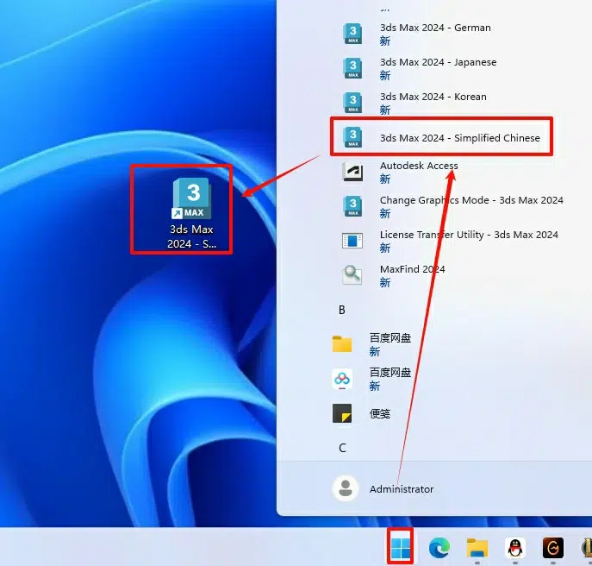The width and height of the screenshot is (592, 566).
Task: Open the License Transfer Utility icon
Action: click(x=352, y=241)
